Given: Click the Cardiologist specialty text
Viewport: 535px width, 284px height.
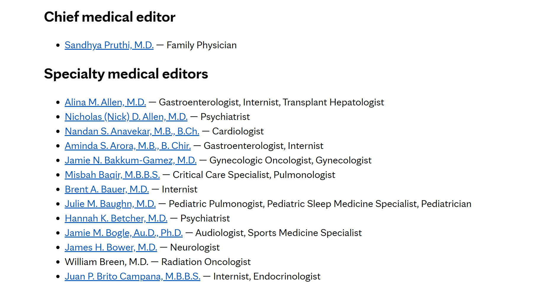Looking at the screenshot, I should [x=238, y=131].
